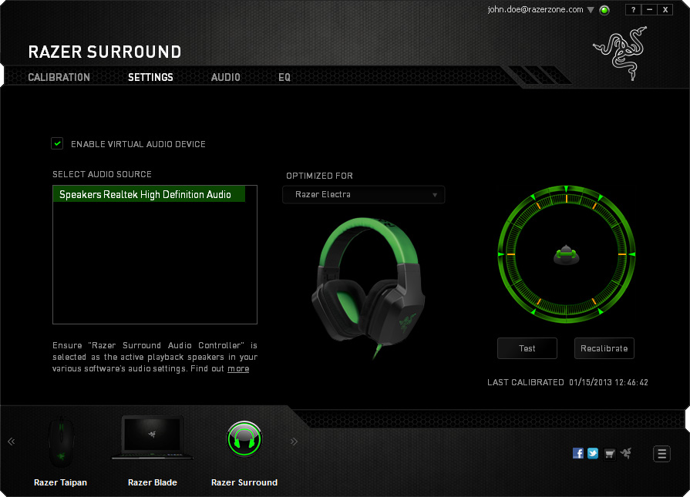The height and width of the screenshot is (497, 690).
Task: Open the shopping cart store icon
Action: click(x=610, y=453)
